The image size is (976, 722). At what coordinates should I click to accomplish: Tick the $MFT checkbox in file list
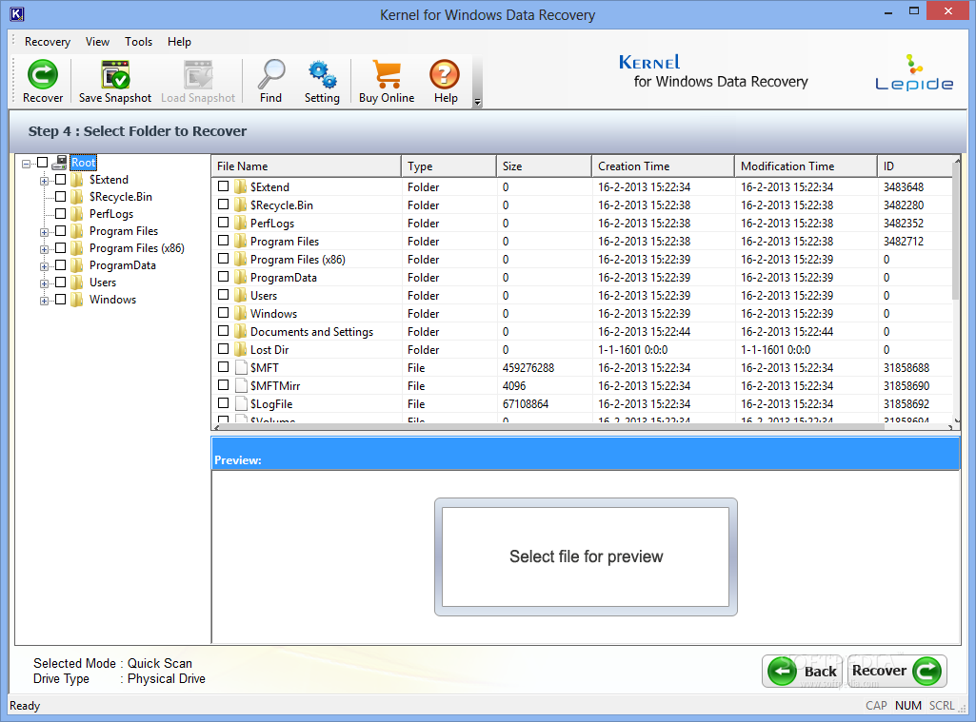pos(224,367)
